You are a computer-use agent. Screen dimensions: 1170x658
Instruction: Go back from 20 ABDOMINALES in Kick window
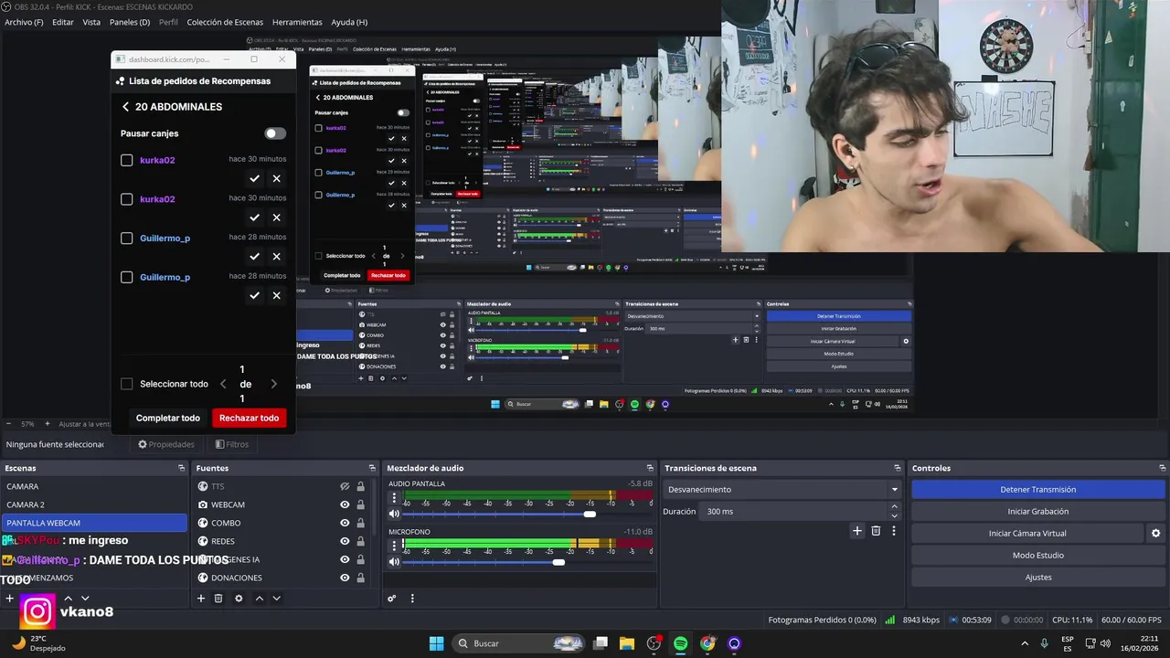click(125, 107)
